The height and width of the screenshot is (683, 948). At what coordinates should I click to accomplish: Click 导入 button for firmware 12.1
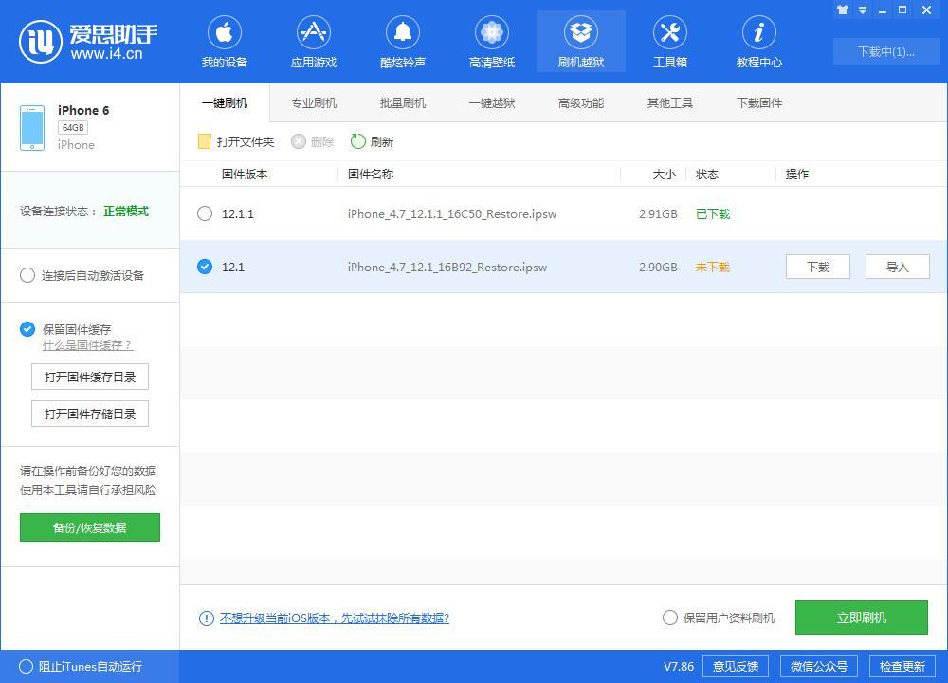pos(897,267)
